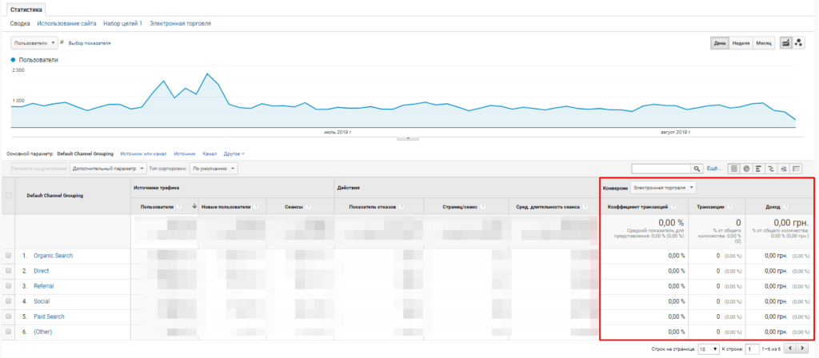Image resolution: width=819 pixels, height=358 pixels.
Task: Switch to the Использование сайта tab
Action: point(66,24)
